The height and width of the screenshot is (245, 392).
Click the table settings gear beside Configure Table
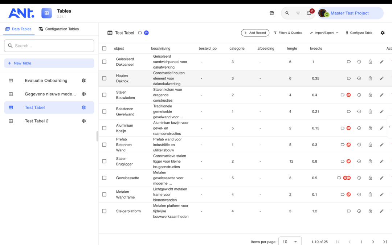pos(383,33)
